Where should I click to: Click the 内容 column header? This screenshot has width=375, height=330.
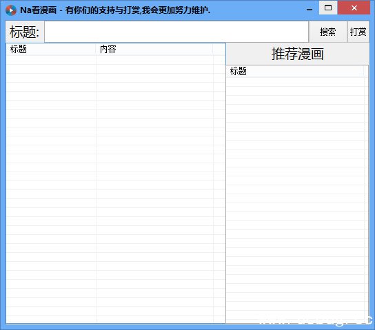[154, 49]
